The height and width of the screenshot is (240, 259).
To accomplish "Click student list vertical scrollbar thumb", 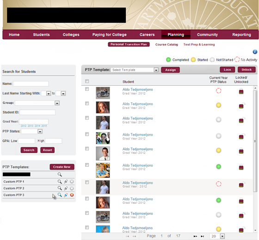I will pos(255,141).
